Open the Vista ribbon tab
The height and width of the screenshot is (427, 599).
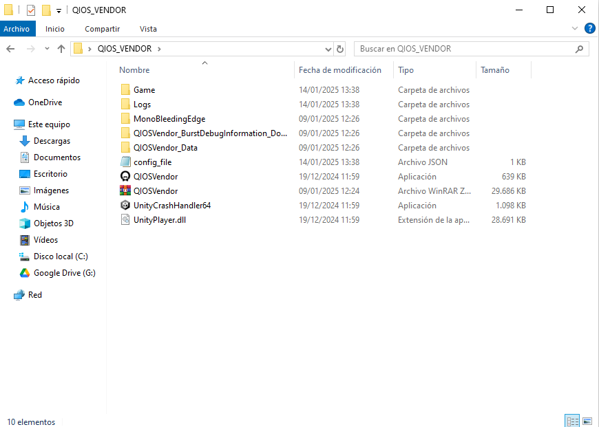pyautogui.click(x=148, y=29)
